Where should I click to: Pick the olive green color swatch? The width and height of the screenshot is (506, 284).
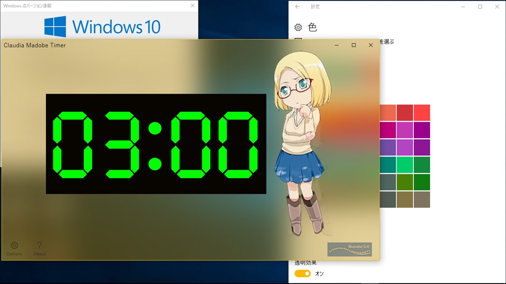click(x=404, y=182)
